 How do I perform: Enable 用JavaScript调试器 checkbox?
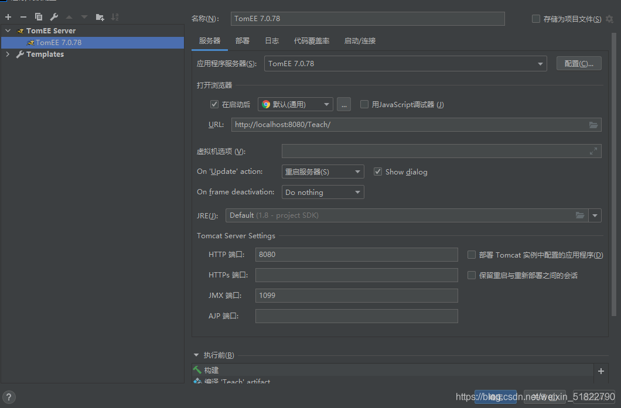(x=364, y=104)
